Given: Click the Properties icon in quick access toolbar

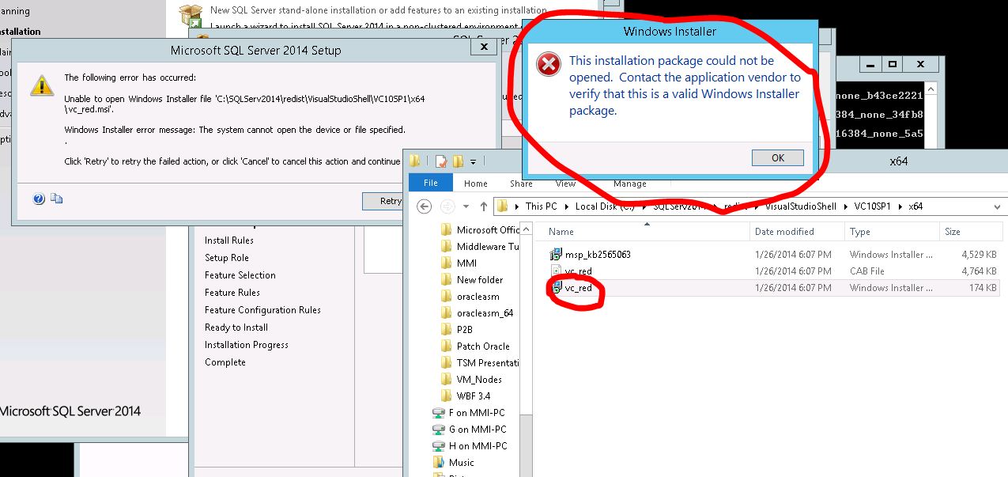Looking at the screenshot, I should click(x=441, y=161).
